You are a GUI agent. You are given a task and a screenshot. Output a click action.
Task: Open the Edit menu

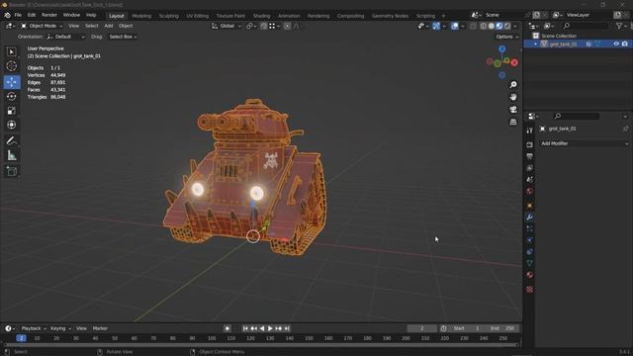[32, 15]
